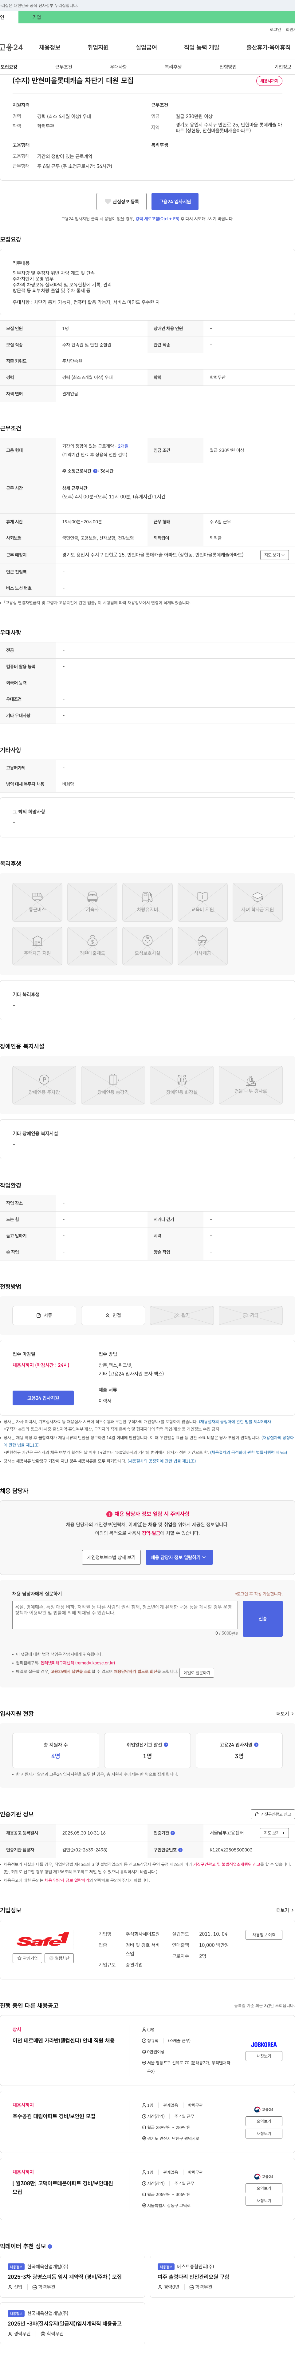Click the 장애인용 화장실 facility icon
The width and height of the screenshot is (295, 2372).
coord(182,1085)
